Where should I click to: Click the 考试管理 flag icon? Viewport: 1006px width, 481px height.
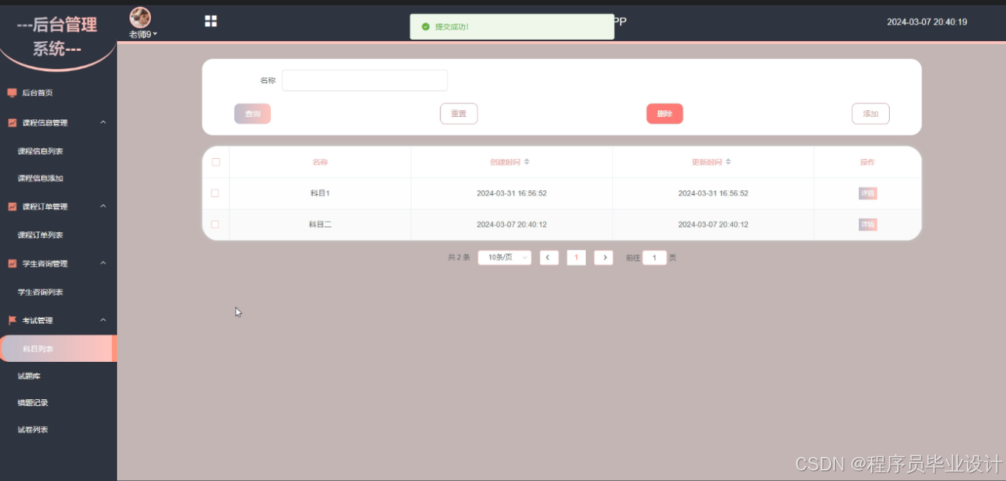click(x=11, y=320)
